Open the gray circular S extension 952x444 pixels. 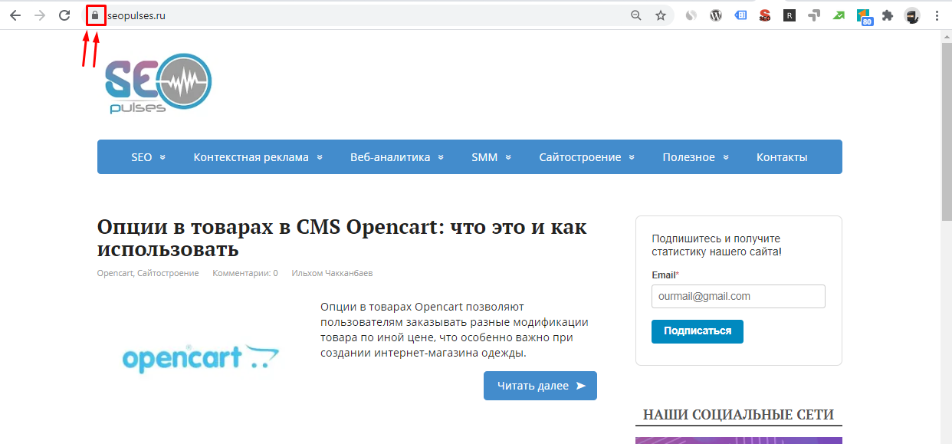(691, 15)
